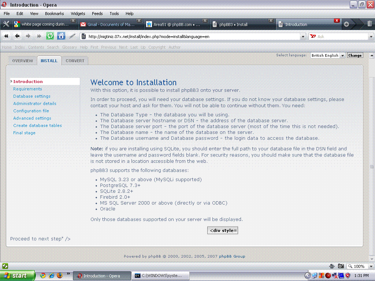Open the Opera panels wrench icon
The height and width of the screenshot is (281, 375).
click(x=6, y=24)
